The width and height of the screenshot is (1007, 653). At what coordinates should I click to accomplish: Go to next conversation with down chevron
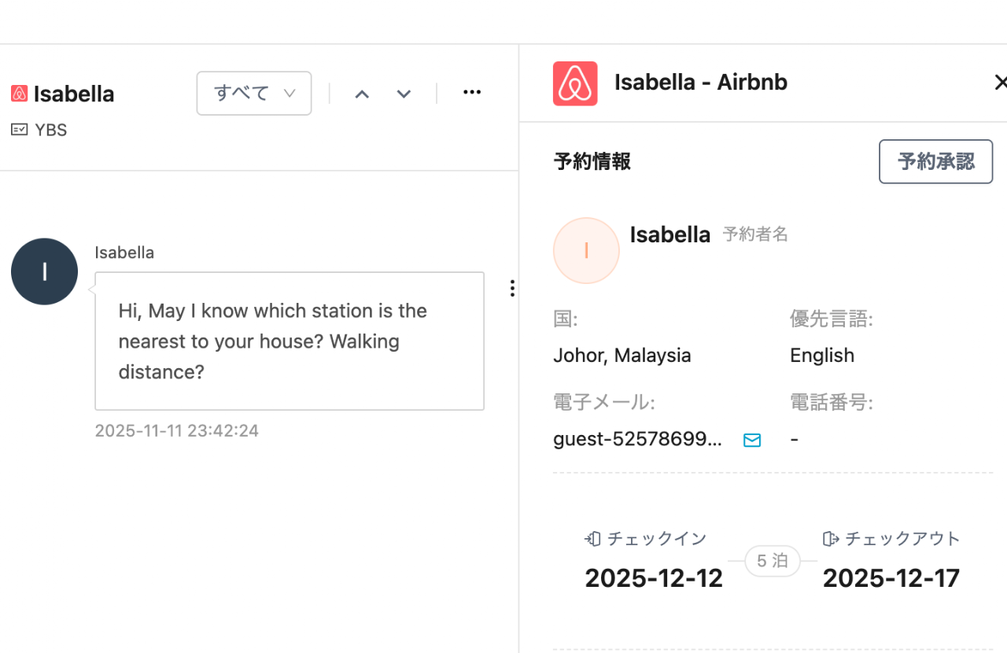404,94
